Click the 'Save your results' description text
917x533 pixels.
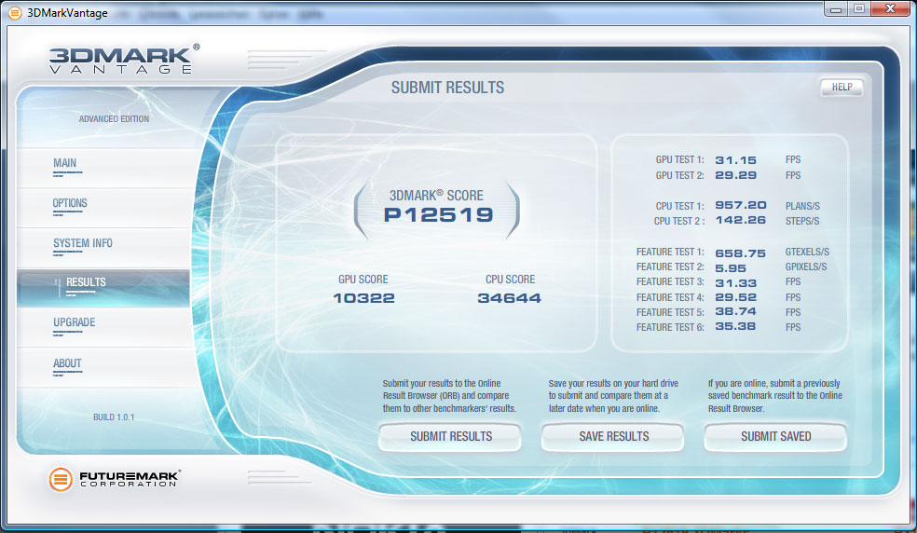point(613,396)
